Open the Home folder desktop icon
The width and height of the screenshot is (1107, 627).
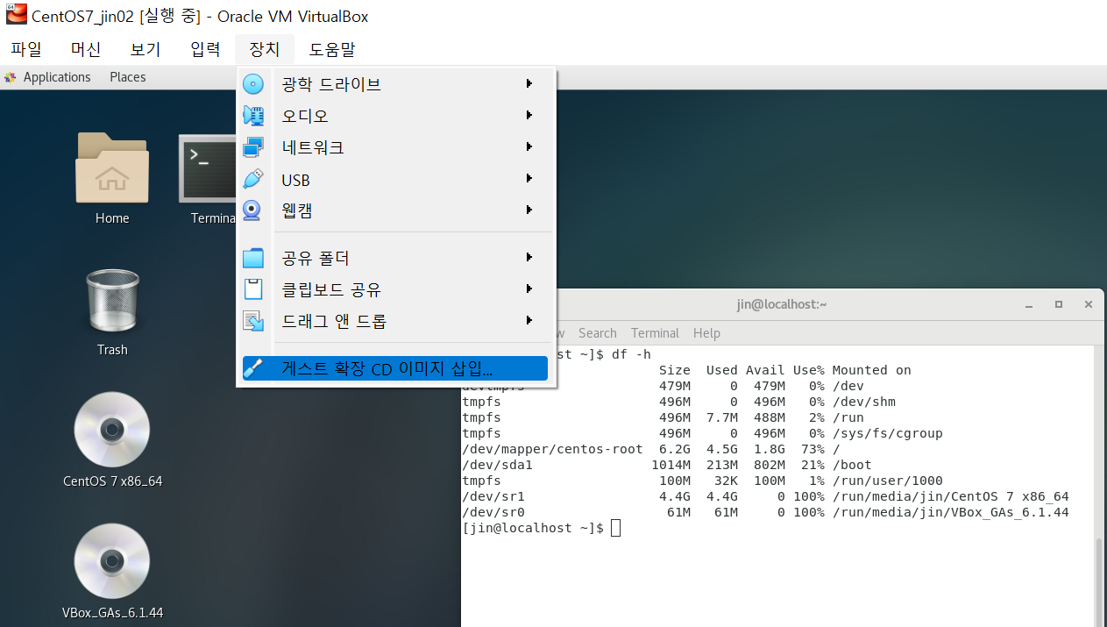pos(112,167)
